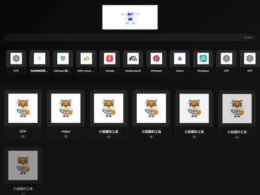Open the video card fox thumbnail
The image size is (260, 195).
(66, 108)
